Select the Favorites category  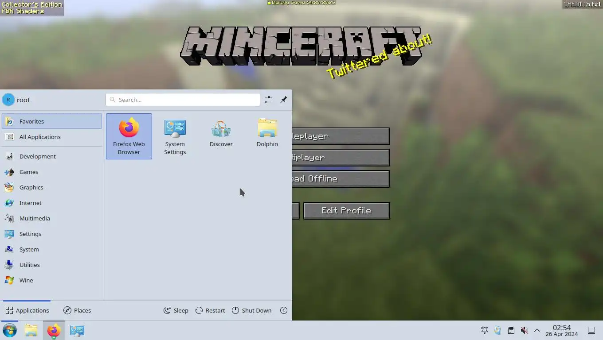[x=52, y=121]
